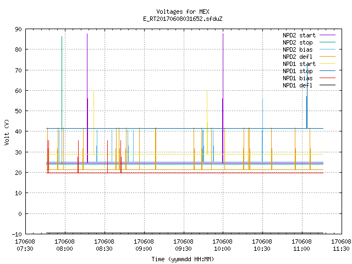The height and width of the screenshot is (264, 352).
Task: Click the chart title 'Voltages for MEX'
Action: (x=183, y=12)
